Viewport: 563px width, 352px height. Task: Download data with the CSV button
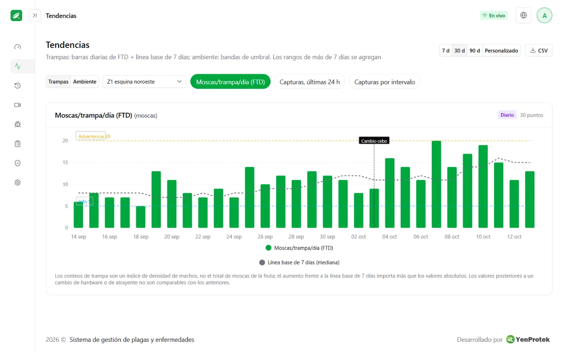click(x=539, y=51)
